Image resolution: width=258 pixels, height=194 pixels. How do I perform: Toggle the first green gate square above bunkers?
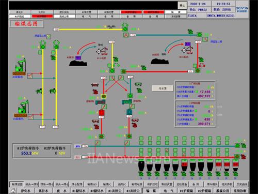[141, 139]
